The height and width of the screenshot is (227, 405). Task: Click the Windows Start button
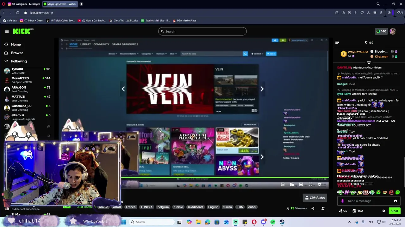pos(123,222)
